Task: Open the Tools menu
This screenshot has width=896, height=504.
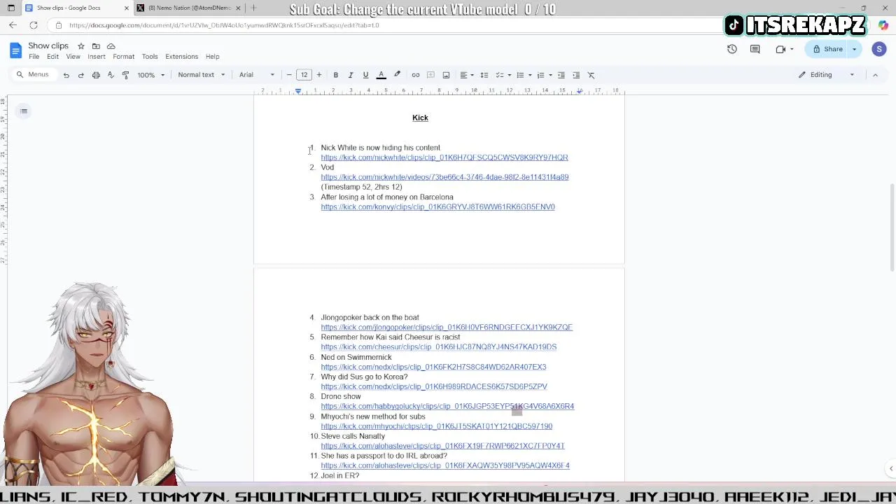Action: point(150,57)
